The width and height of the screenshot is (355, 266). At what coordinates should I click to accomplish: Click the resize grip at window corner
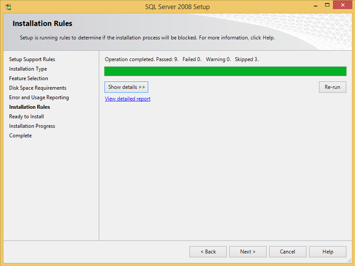349,260
